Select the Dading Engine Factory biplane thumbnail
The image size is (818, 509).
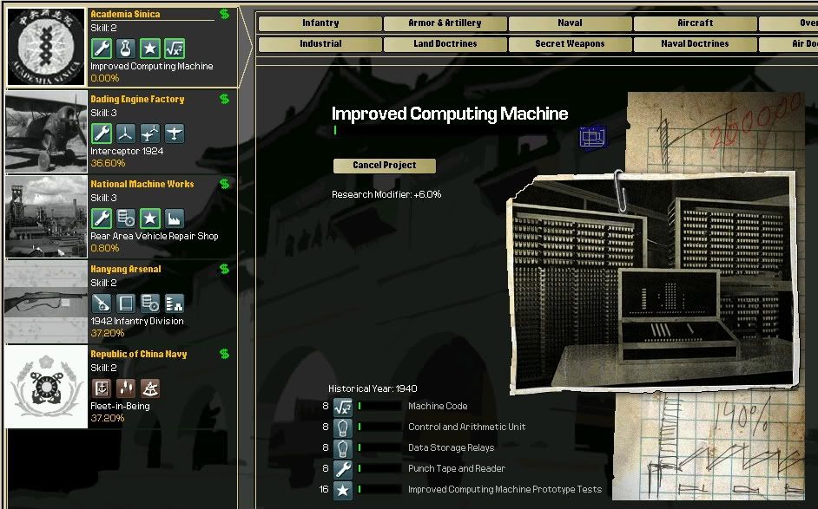pos(46,132)
